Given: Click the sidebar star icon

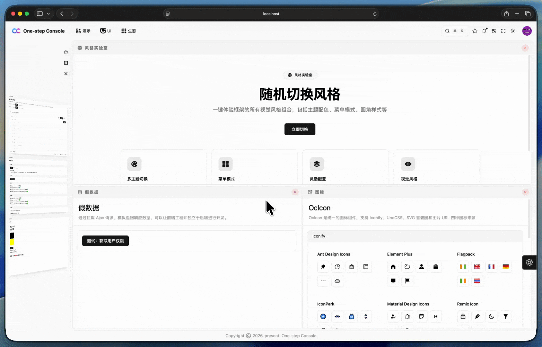Looking at the screenshot, I should (x=66, y=52).
